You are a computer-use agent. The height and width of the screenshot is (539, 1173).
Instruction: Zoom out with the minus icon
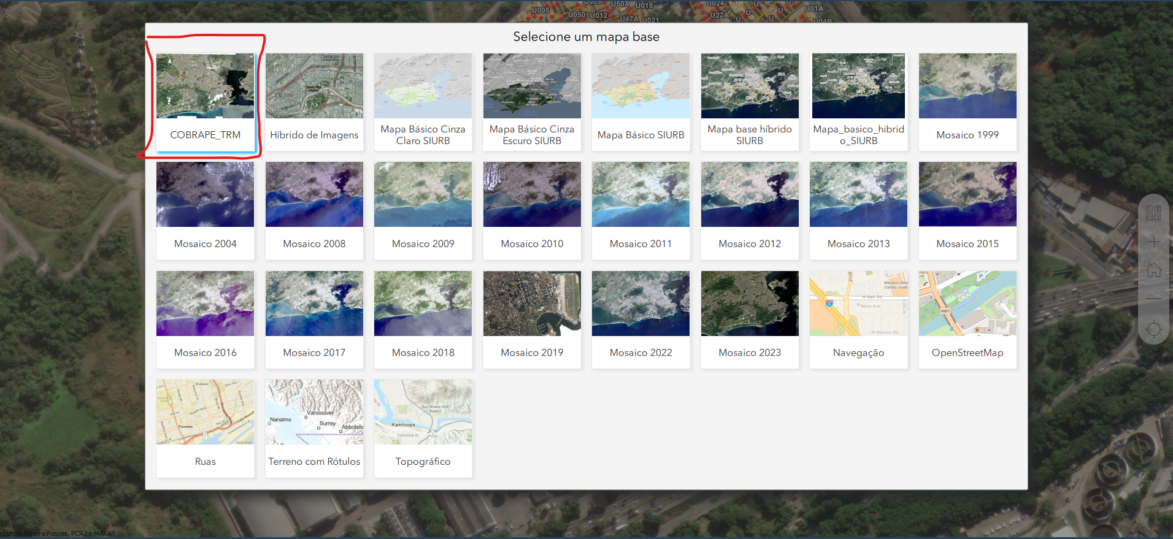point(1153,299)
